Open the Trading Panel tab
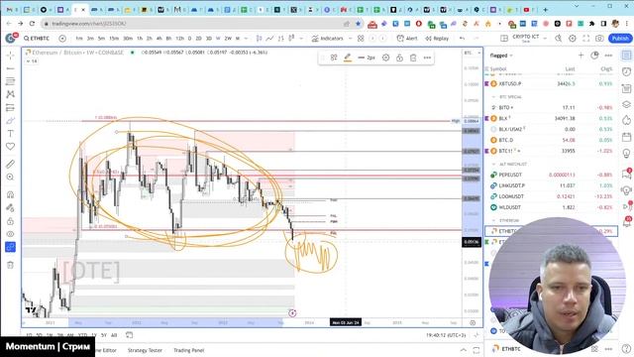 coord(189,350)
